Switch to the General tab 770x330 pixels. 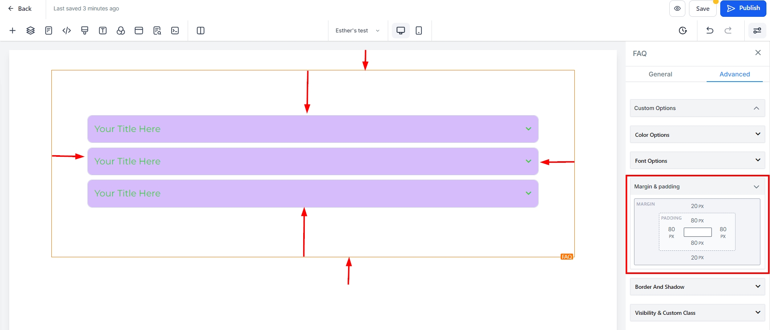pyautogui.click(x=660, y=74)
